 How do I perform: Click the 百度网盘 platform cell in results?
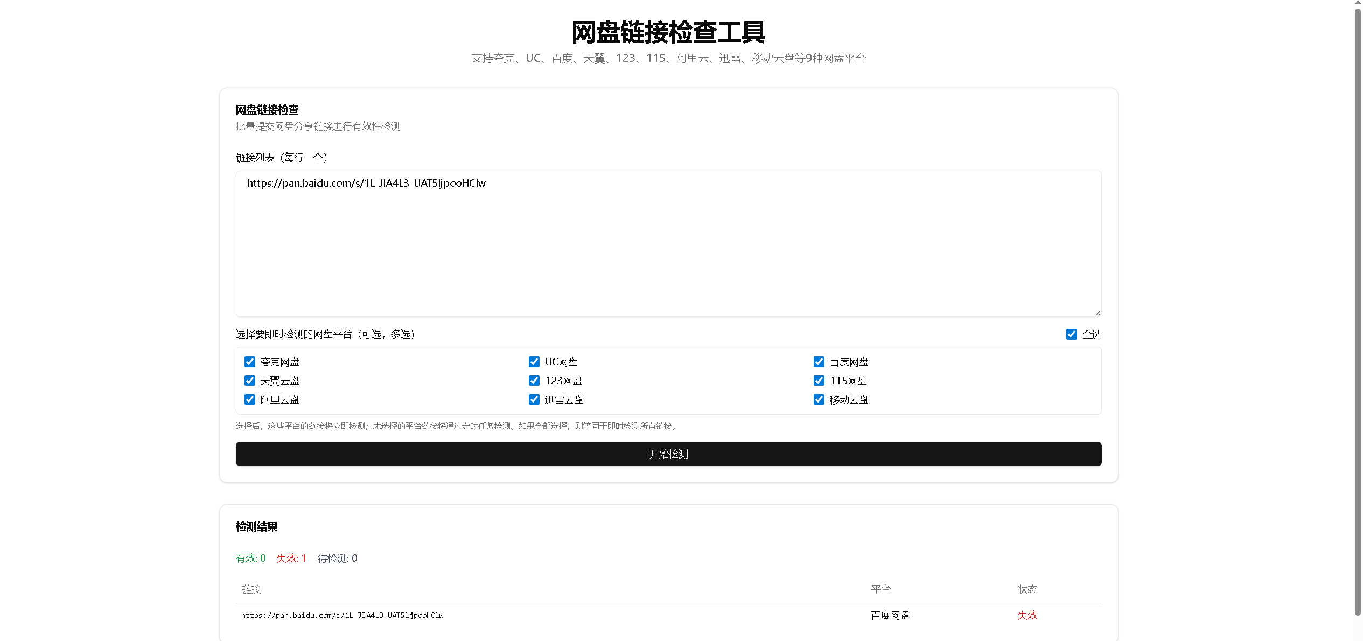coord(890,615)
